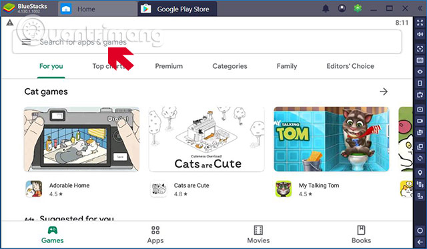Click the BlueStacks logo
The image size is (427, 249).
9,9
